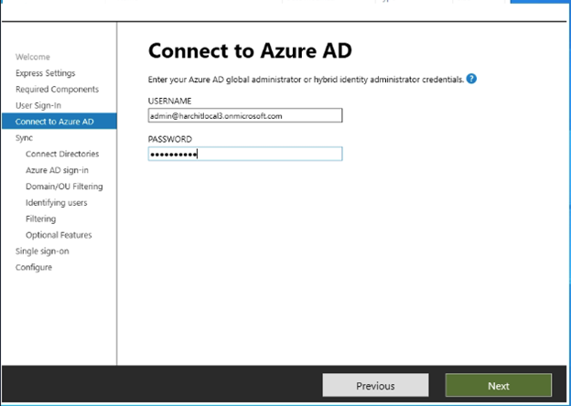Screen dimensions: 571x406
Task: Jump to Configure step
Action: click(x=34, y=267)
